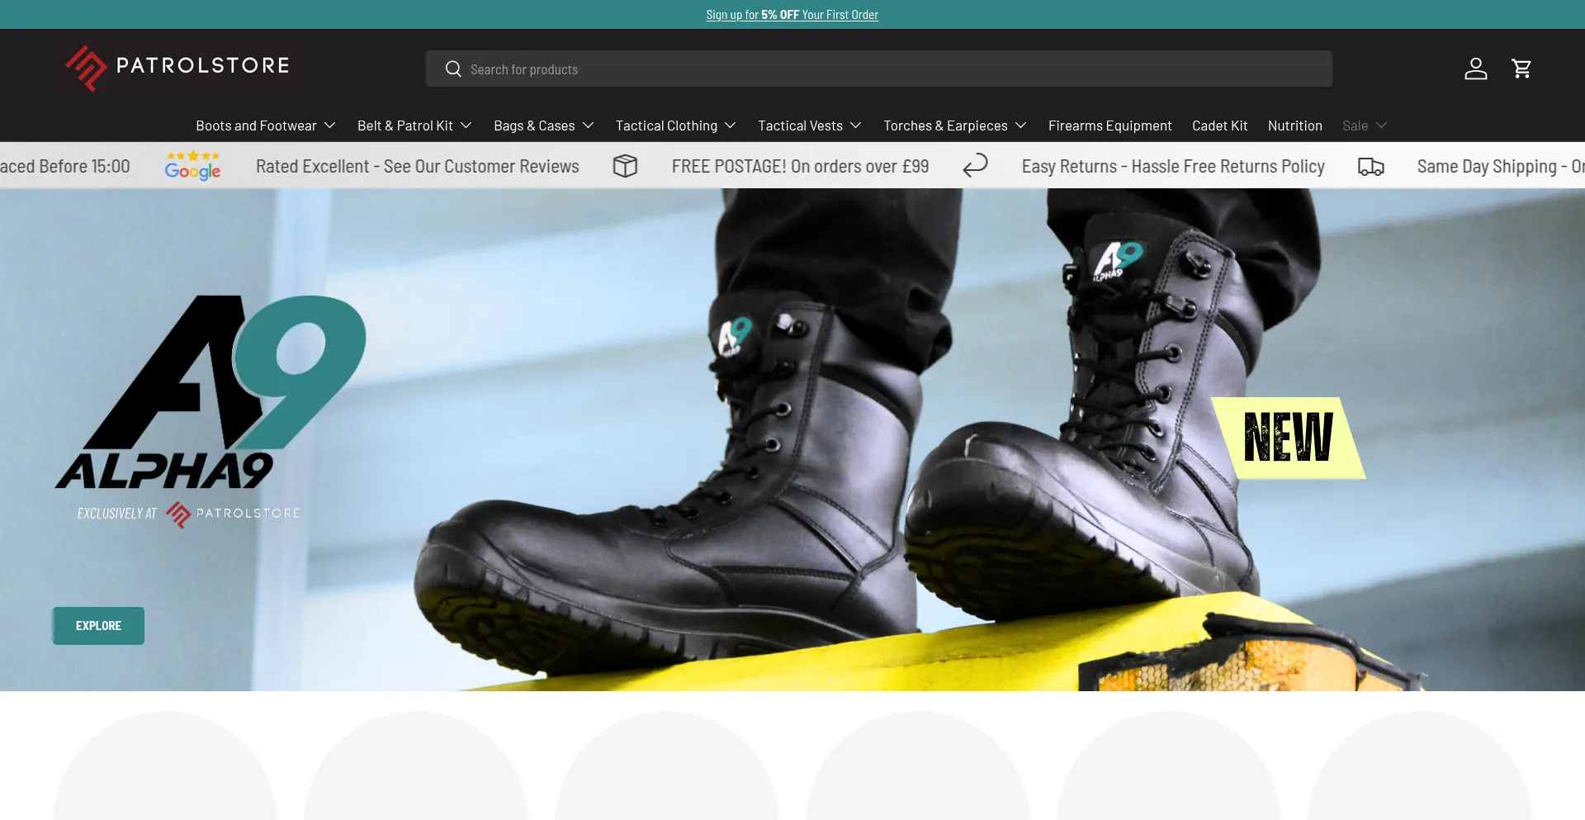Expand Belt & Patrol Kit menu
The image size is (1585, 820).
[414, 126]
